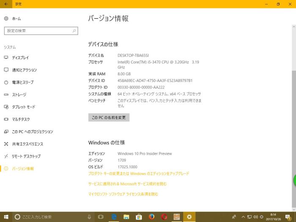The height and width of the screenshot is (222, 296).
Task: Click the 設定の検索 search box
Action: click(41, 31)
